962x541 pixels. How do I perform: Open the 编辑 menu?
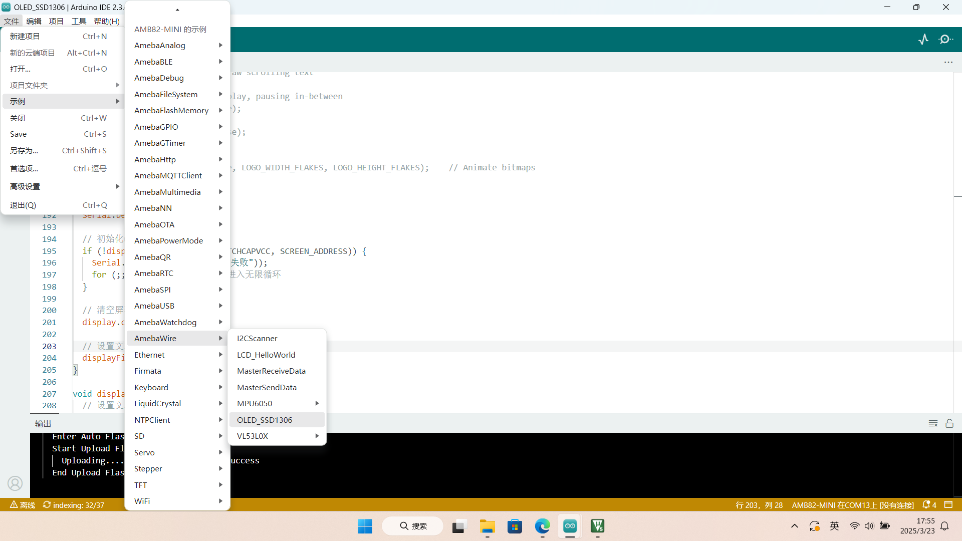click(x=34, y=21)
